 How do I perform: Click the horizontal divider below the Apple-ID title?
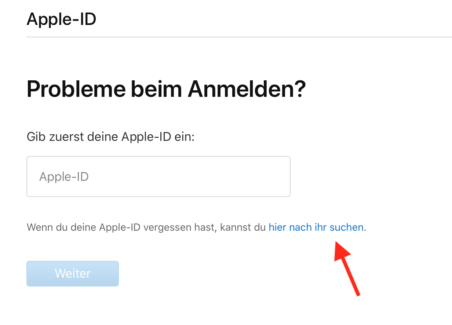tap(238, 37)
